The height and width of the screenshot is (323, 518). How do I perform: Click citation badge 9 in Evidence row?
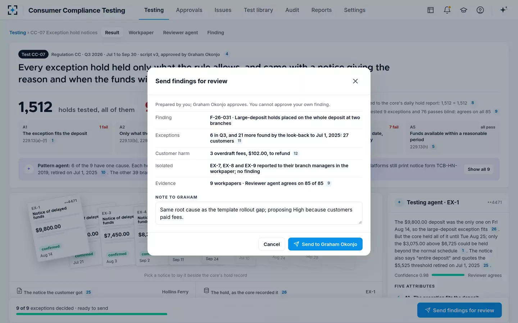click(329, 183)
